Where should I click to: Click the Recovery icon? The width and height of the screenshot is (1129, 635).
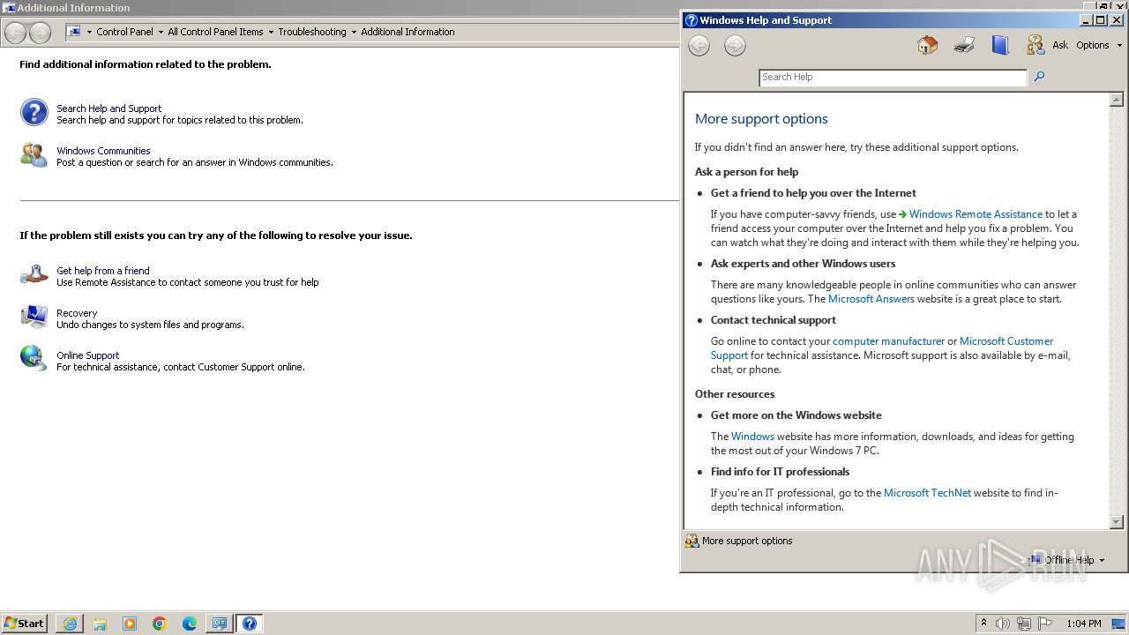pos(34,317)
